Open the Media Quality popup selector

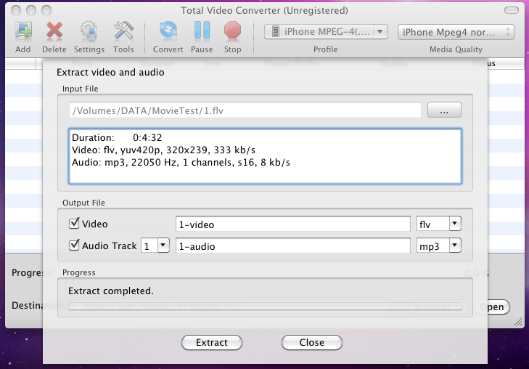pos(456,32)
